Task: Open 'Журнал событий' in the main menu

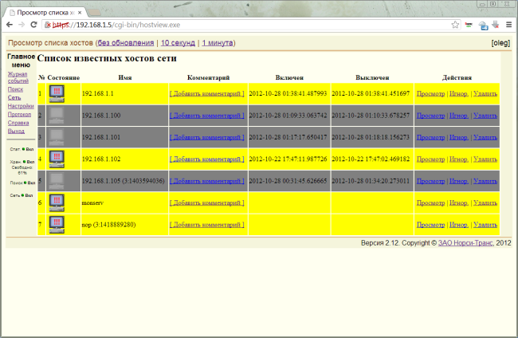Action: pos(18,77)
